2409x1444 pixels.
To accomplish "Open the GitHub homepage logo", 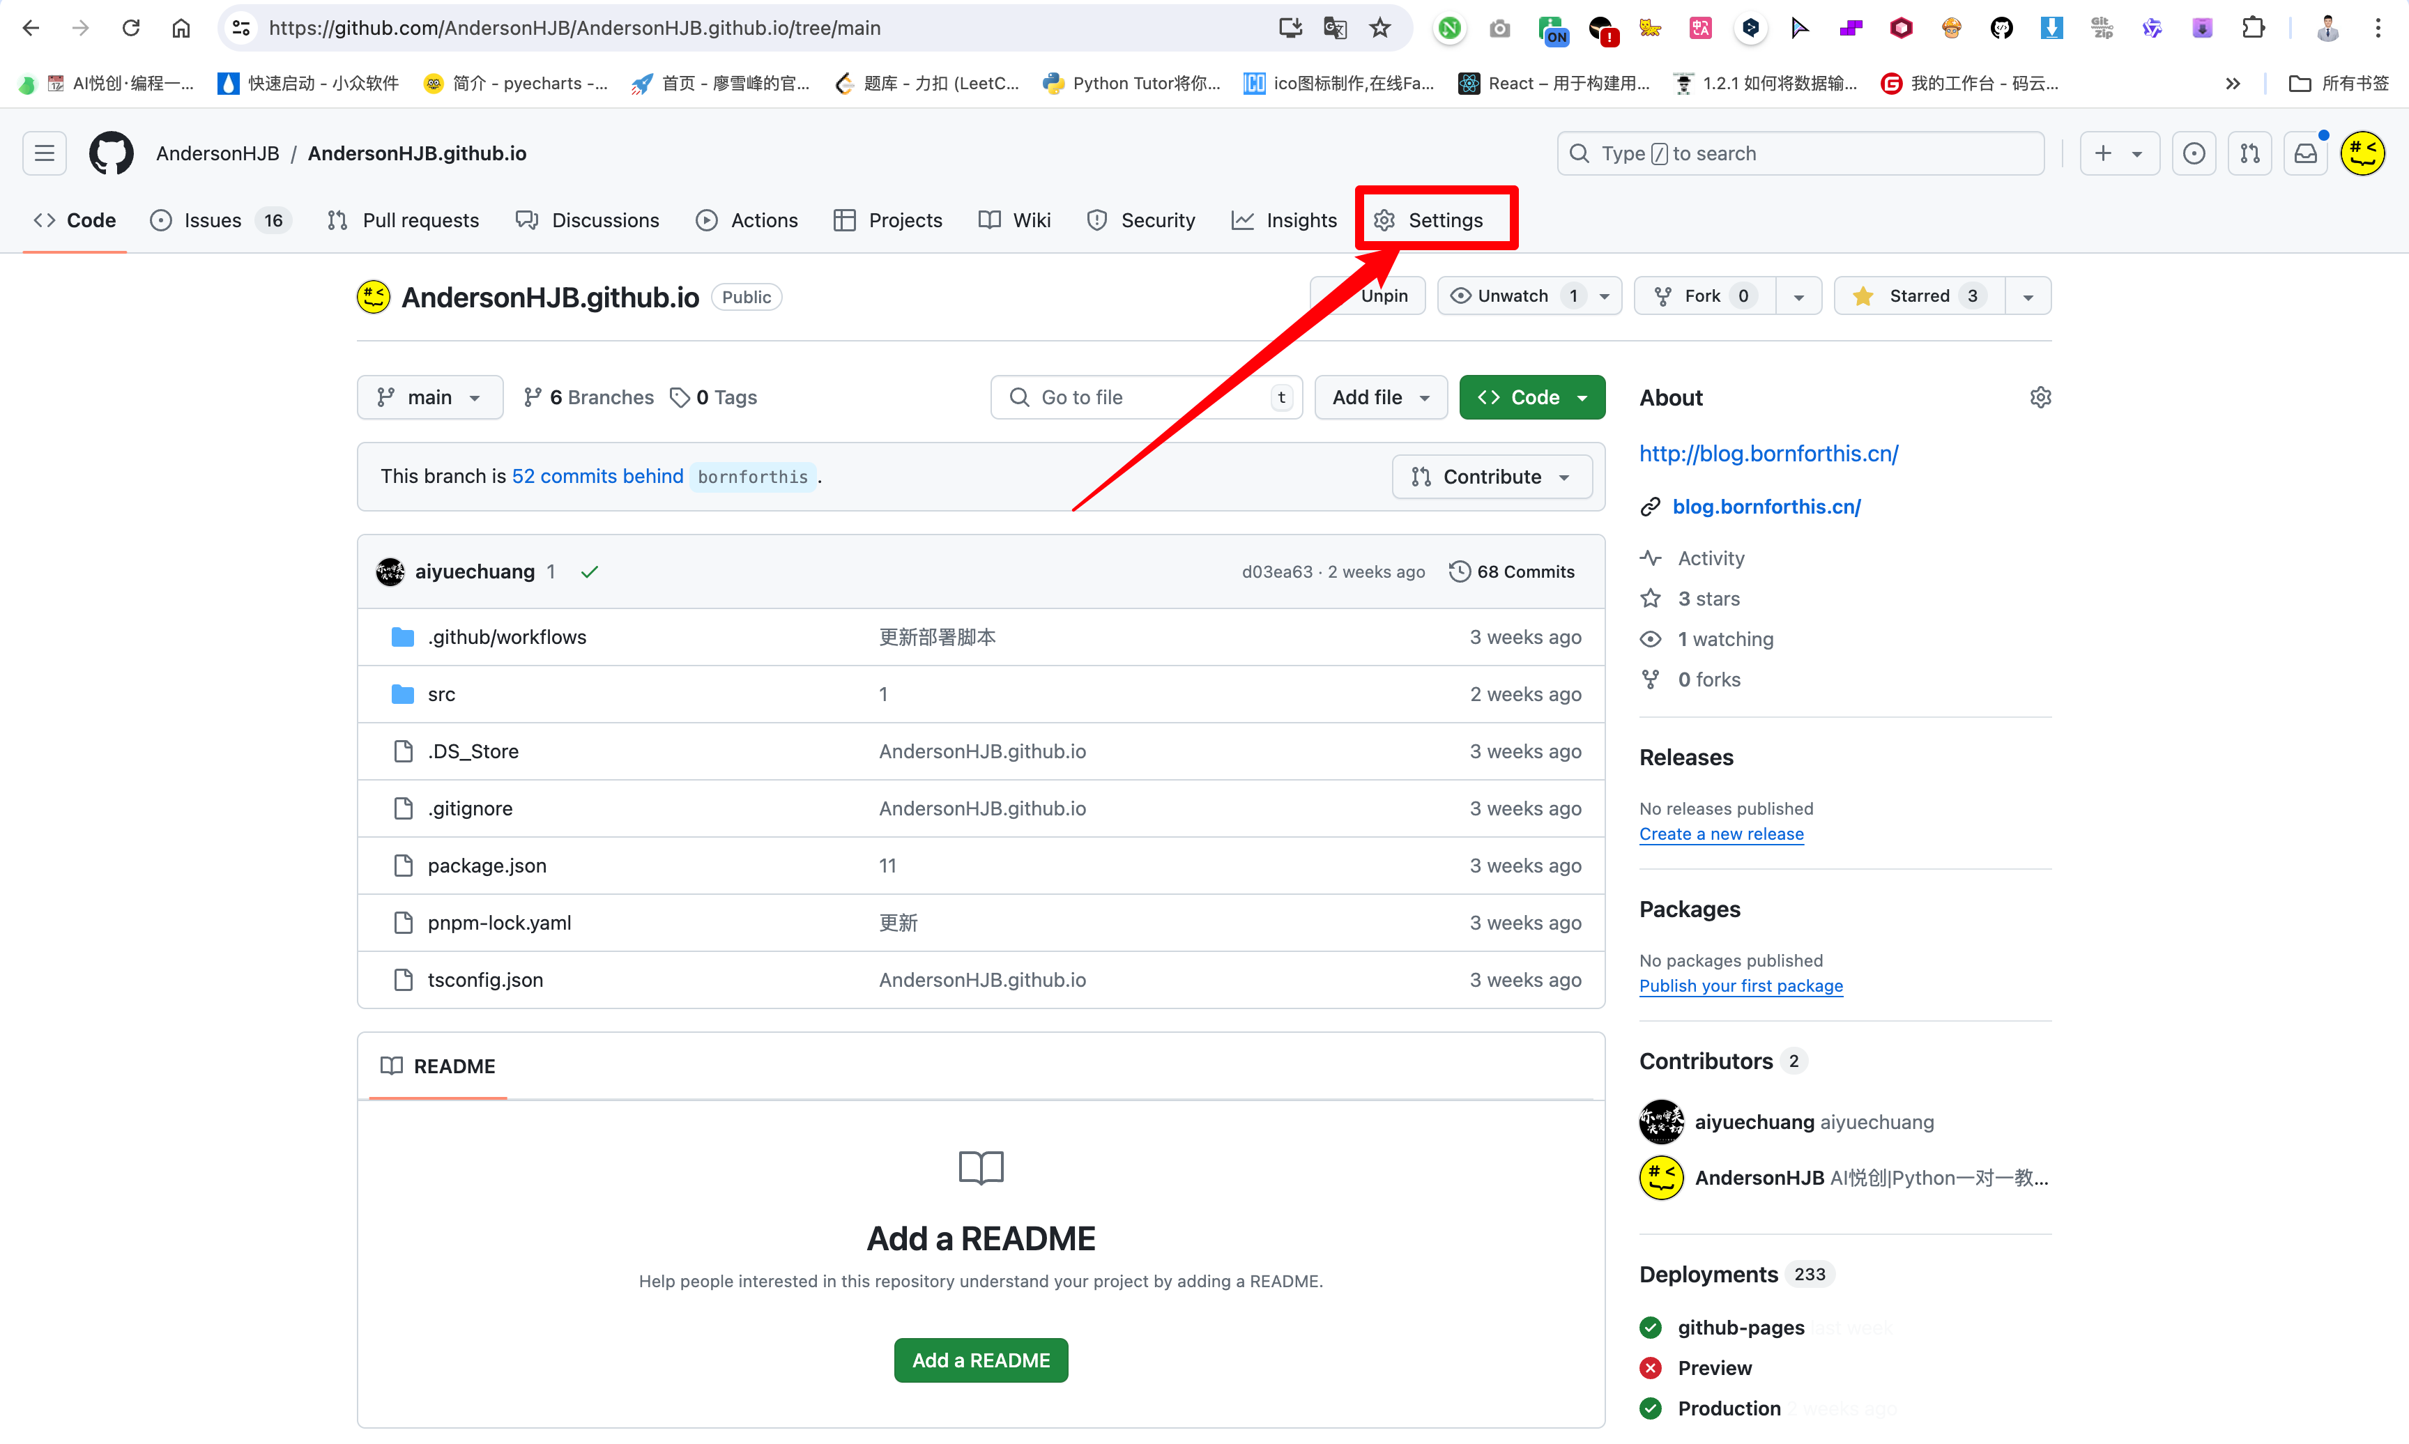I will click(111, 153).
